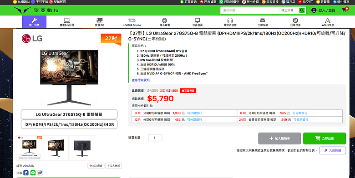Click the green search magnifier button
The image size is (355, 178).
pyautogui.click(x=302, y=10)
